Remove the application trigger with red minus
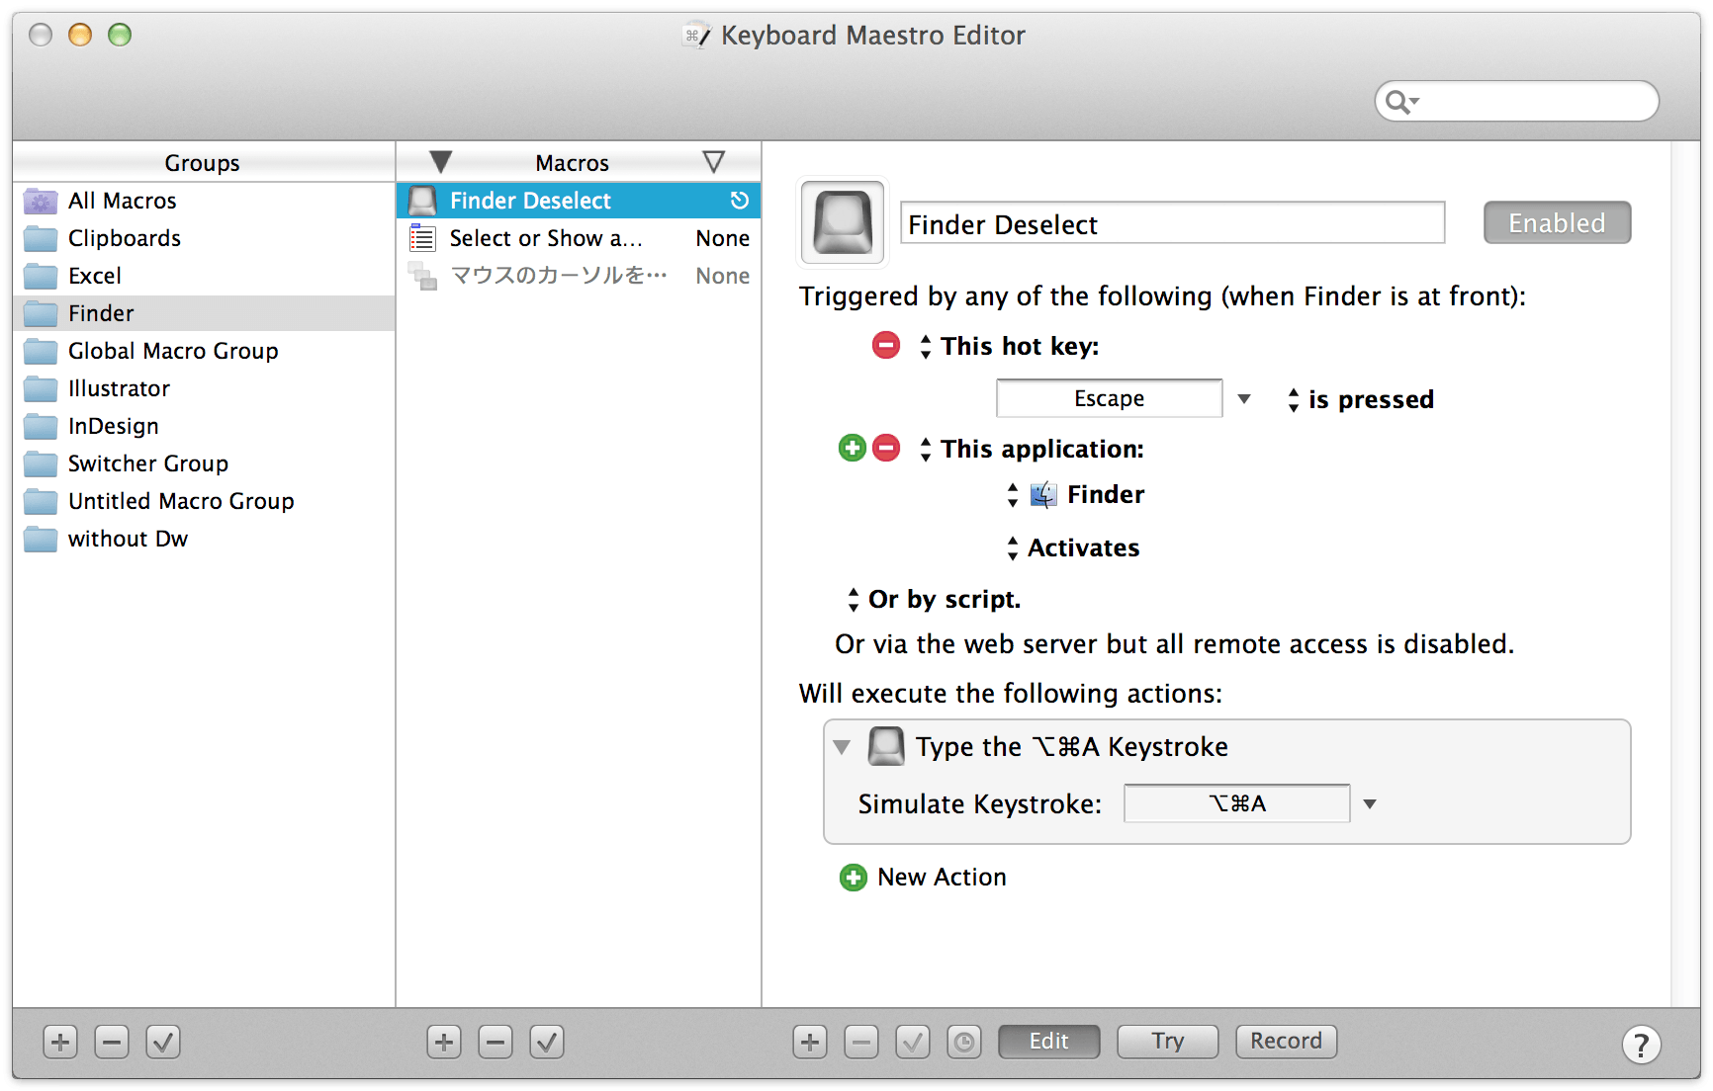1713x1091 pixels. [886, 448]
